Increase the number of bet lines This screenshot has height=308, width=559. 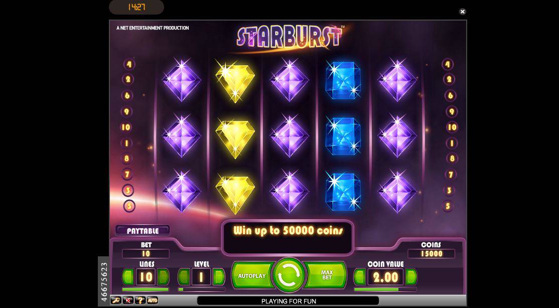click(163, 277)
